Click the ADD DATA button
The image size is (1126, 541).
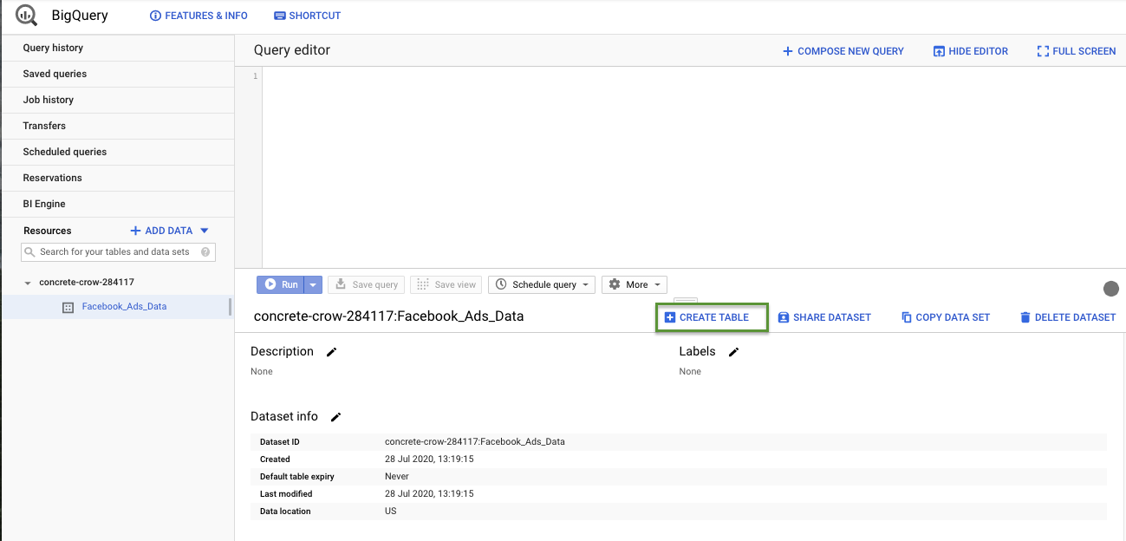pos(161,231)
